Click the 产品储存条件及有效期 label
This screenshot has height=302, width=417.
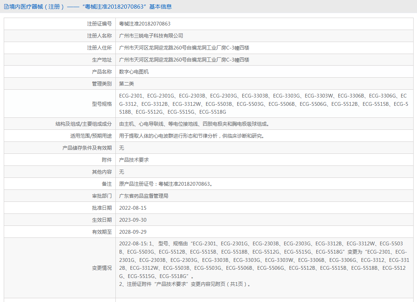(87, 148)
